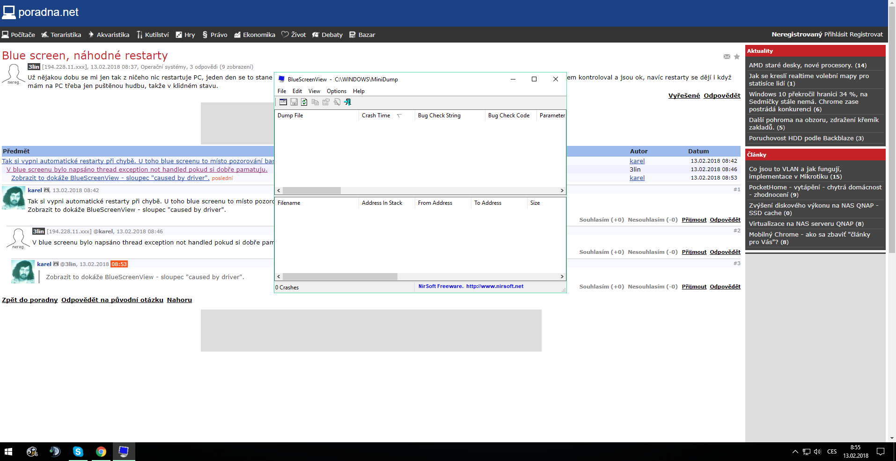896x461 pixels.
Task: Sort lower pane by From Address column
Action: (443, 203)
